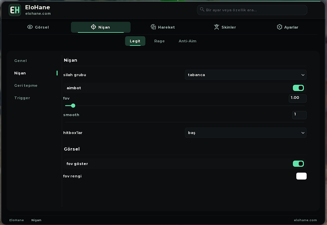Open the Görsel tab's eye icon
The image size is (327, 225).
coord(30,27)
